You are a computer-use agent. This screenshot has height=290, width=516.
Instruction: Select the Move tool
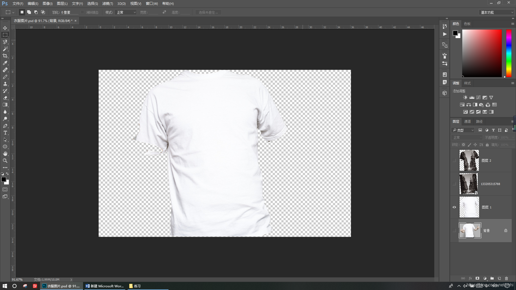point(5,28)
